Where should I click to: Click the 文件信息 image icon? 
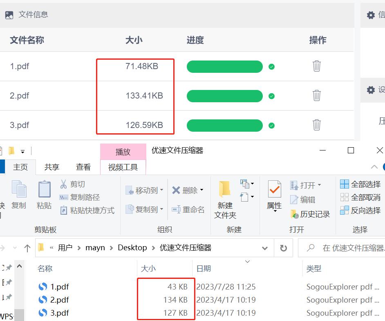(10, 14)
